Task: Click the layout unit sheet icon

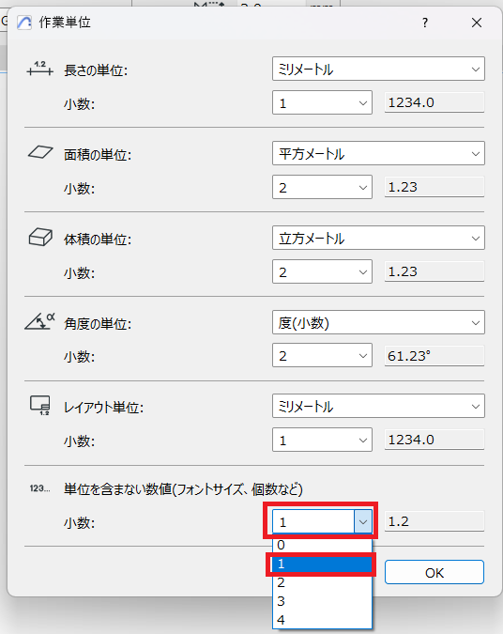Action: (40, 405)
